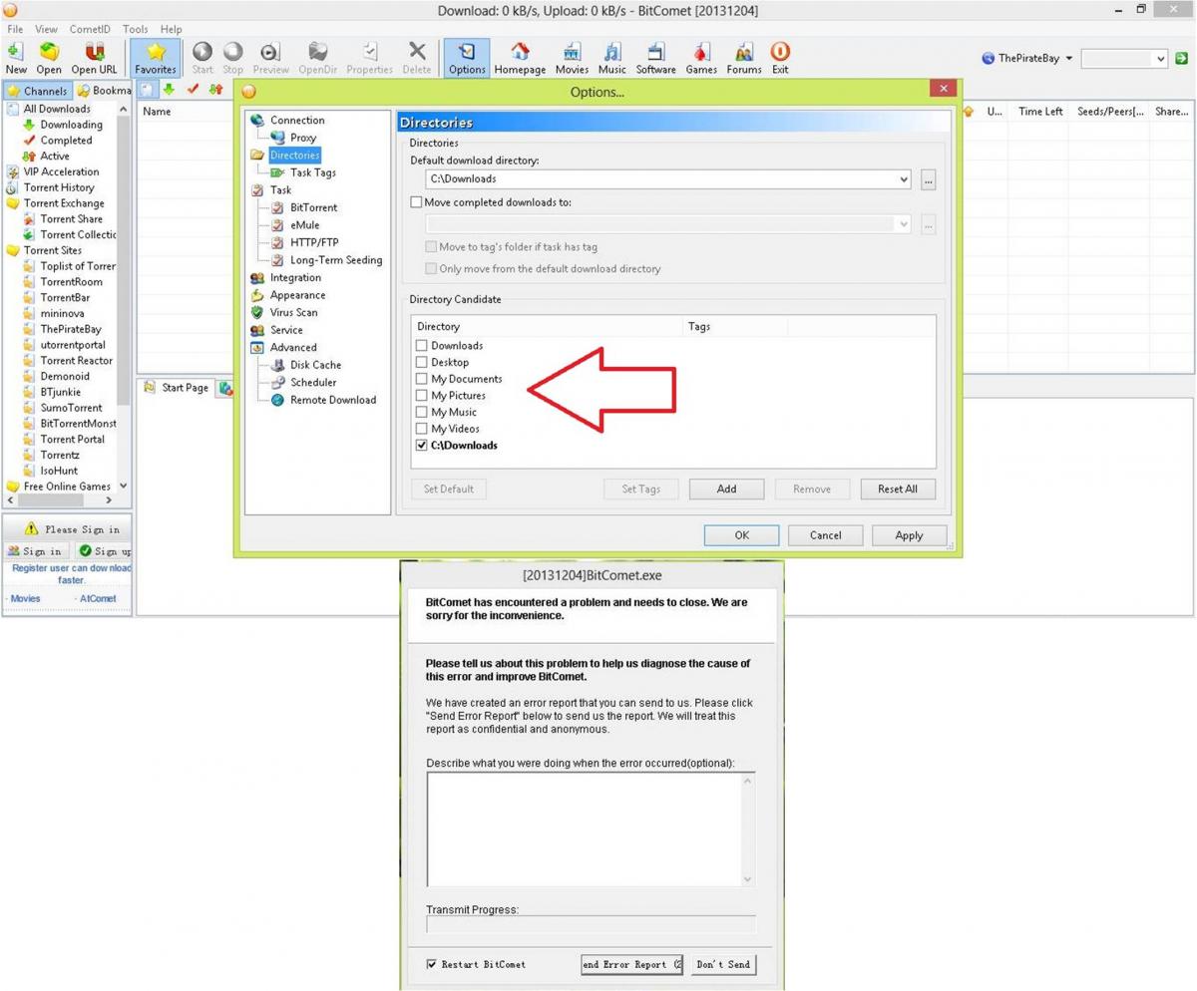The width and height of the screenshot is (1197, 991).
Task: Click browse button for default directory
Action: pyautogui.click(x=929, y=179)
